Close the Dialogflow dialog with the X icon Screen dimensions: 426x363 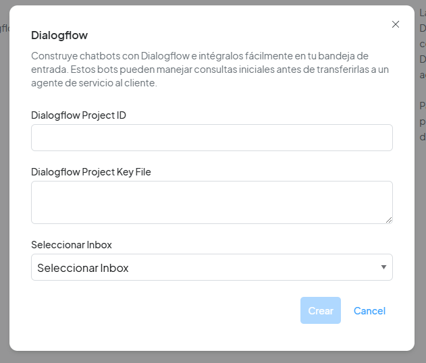pos(396,24)
